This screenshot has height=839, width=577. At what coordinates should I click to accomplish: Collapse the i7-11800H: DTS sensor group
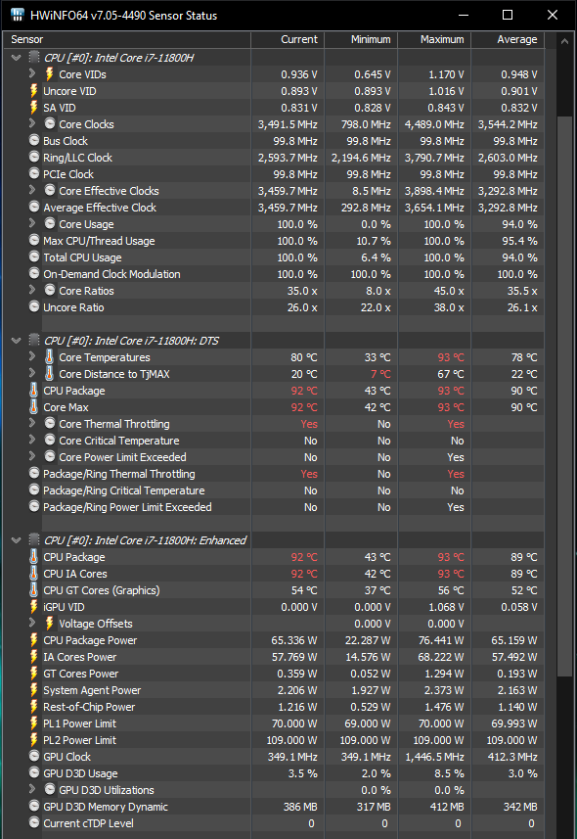click(16, 341)
